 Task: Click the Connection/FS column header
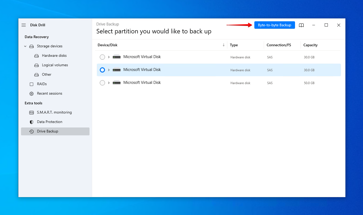pyautogui.click(x=279, y=45)
